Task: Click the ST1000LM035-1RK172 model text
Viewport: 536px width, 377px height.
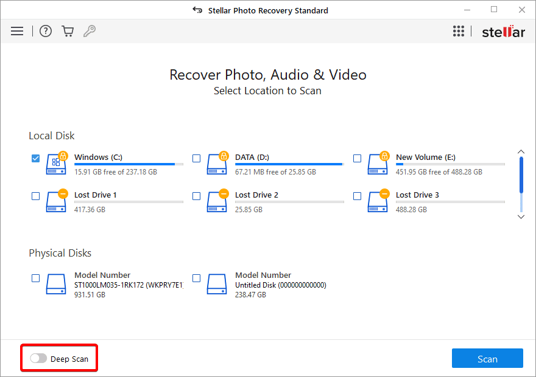Action: pyautogui.click(x=129, y=285)
